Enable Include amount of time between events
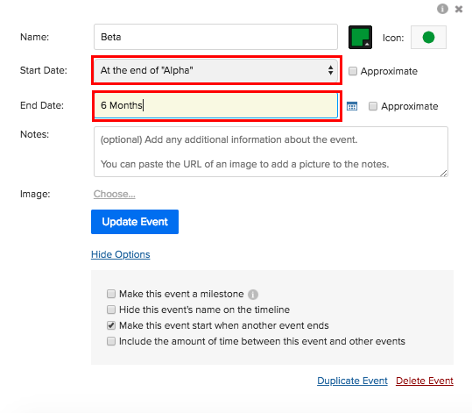The width and height of the screenshot is (472, 413). pos(111,341)
